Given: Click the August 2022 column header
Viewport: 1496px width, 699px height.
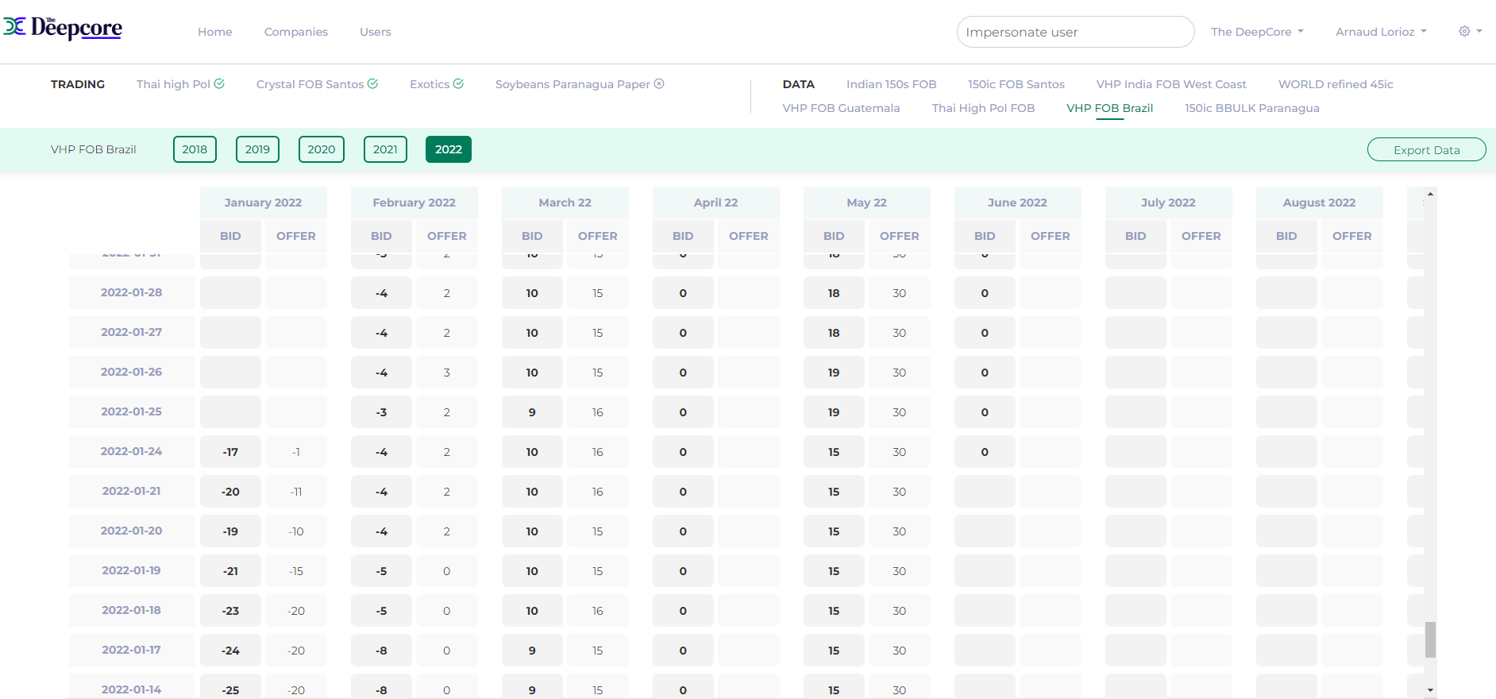Looking at the screenshot, I should click(1319, 203).
